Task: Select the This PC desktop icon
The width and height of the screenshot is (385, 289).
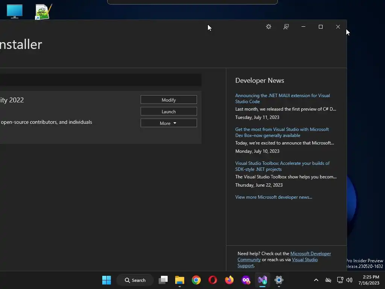Action: (15, 11)
